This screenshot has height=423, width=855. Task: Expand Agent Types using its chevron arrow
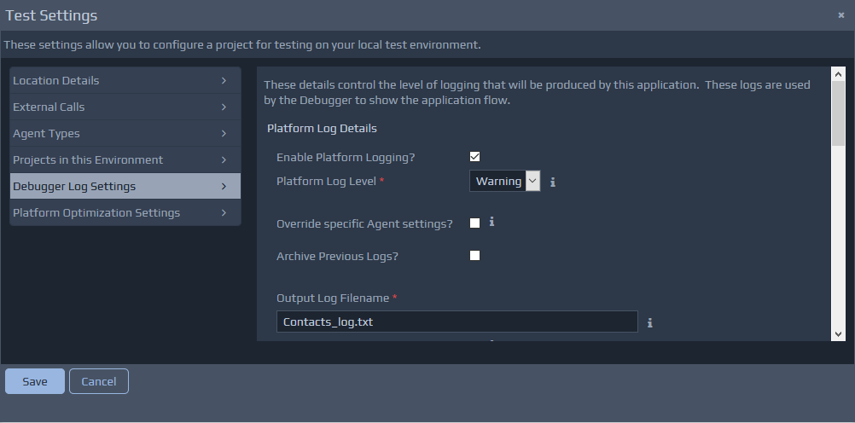click(224, 134)
